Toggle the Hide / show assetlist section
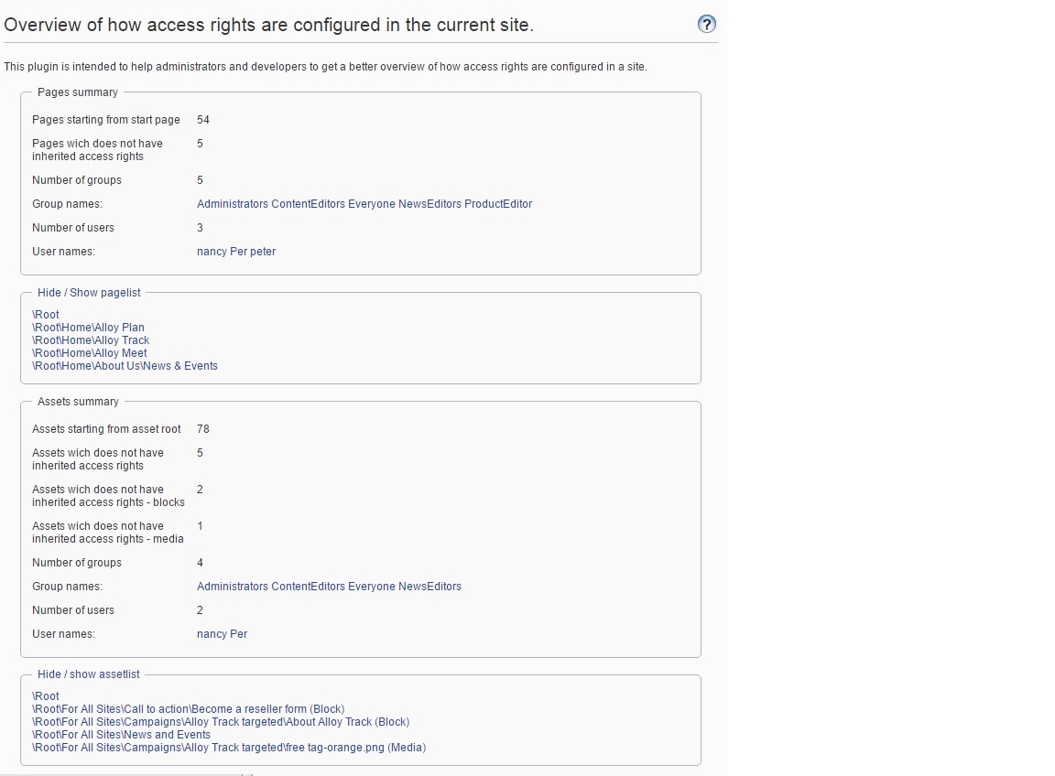1055x776 pixels. pos(88,674)
